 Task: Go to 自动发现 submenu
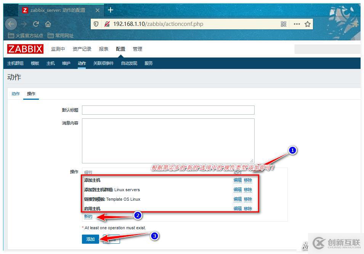(129, 63)
